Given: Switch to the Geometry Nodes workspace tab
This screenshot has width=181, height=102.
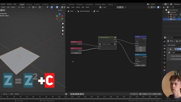Looking at the screenshot, I should (100, 5).
